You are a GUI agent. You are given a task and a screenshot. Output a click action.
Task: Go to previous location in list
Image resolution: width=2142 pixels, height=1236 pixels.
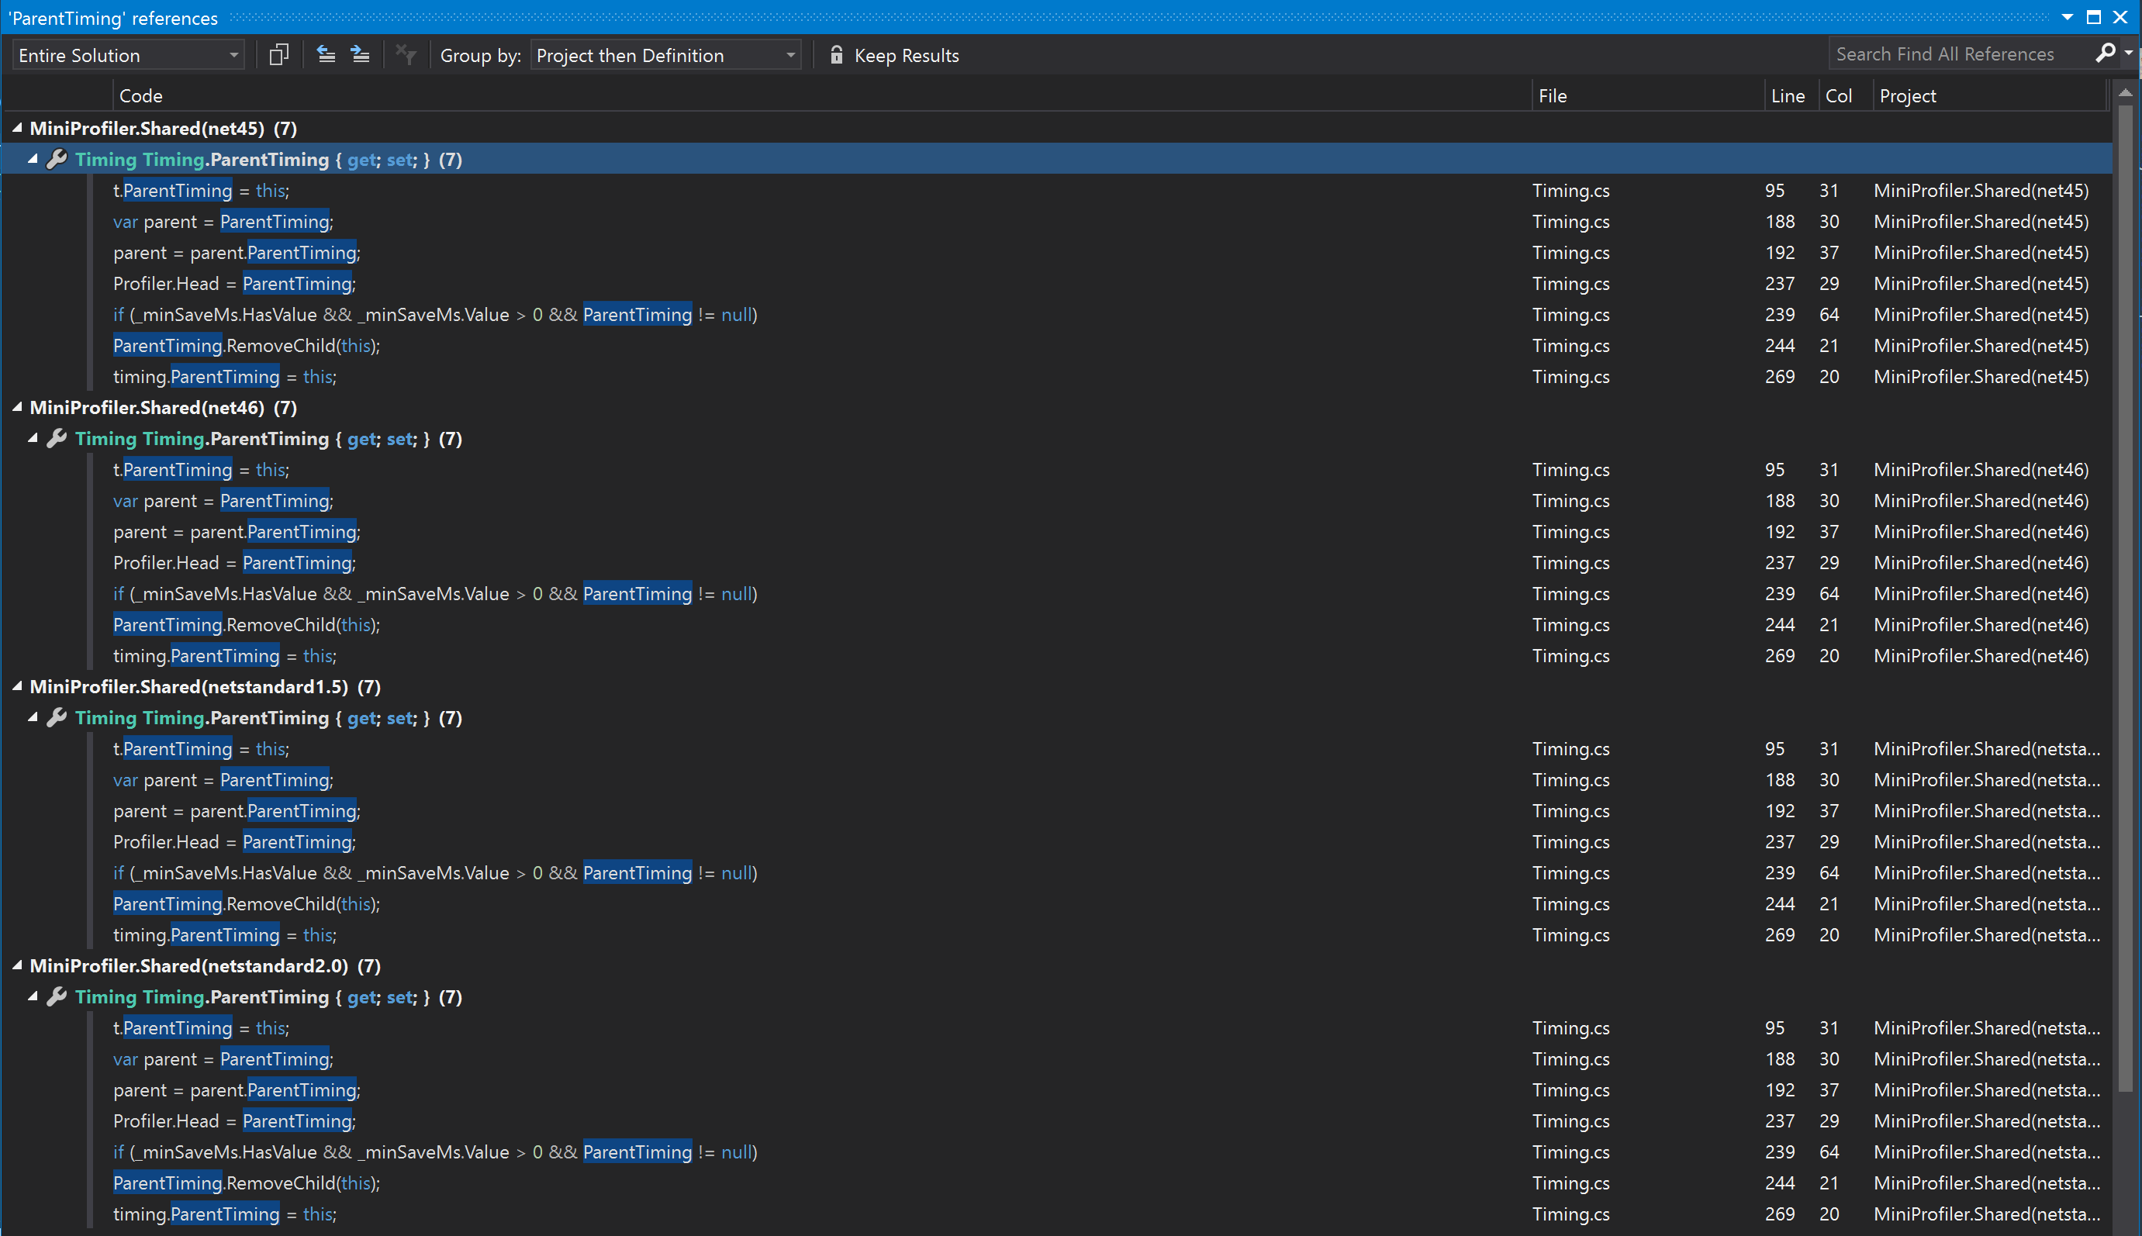[x=326, y=55]
